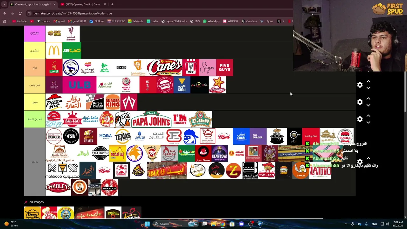Image resolution: width=407 pixels, height=229 pixels.
Task: Open microphone indicator in system tray
Action: tap(366, 224)
